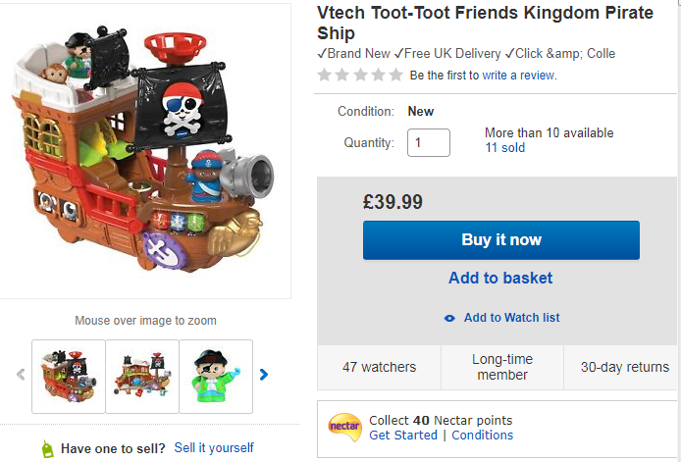Click the fifth rating star

point(395,75)
